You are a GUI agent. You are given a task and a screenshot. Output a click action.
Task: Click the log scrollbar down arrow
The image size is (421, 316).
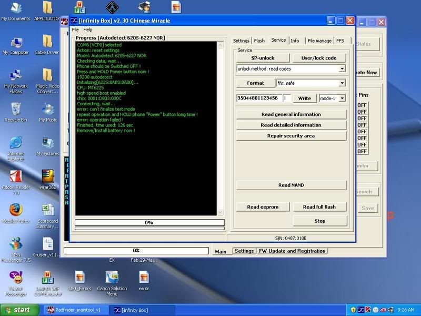coord(220,212)
